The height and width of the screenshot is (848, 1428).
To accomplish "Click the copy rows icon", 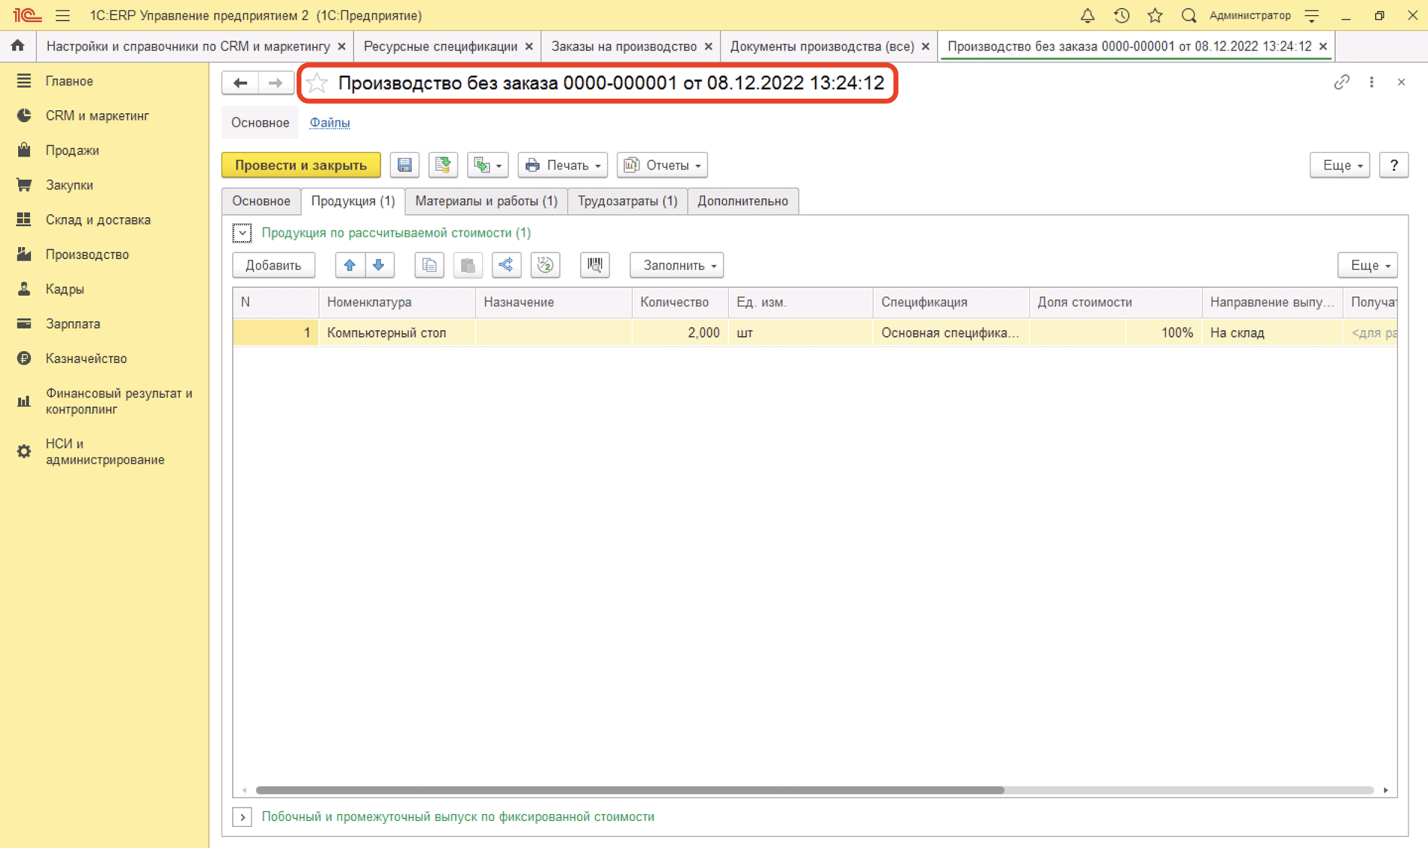I will click(429, 266).
